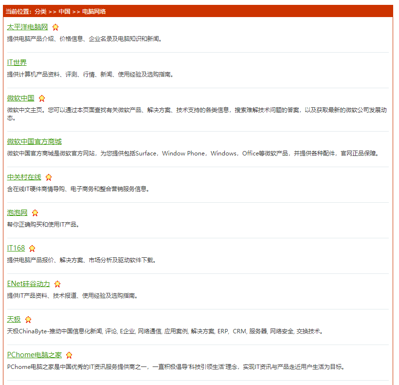Image resolution: width=399 pixels, height=385 pixels.
Task: Click the award badge beside 中关村在线
Action: tap(49, 177)
